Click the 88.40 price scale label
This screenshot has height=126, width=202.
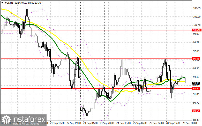tap(196, 120)
